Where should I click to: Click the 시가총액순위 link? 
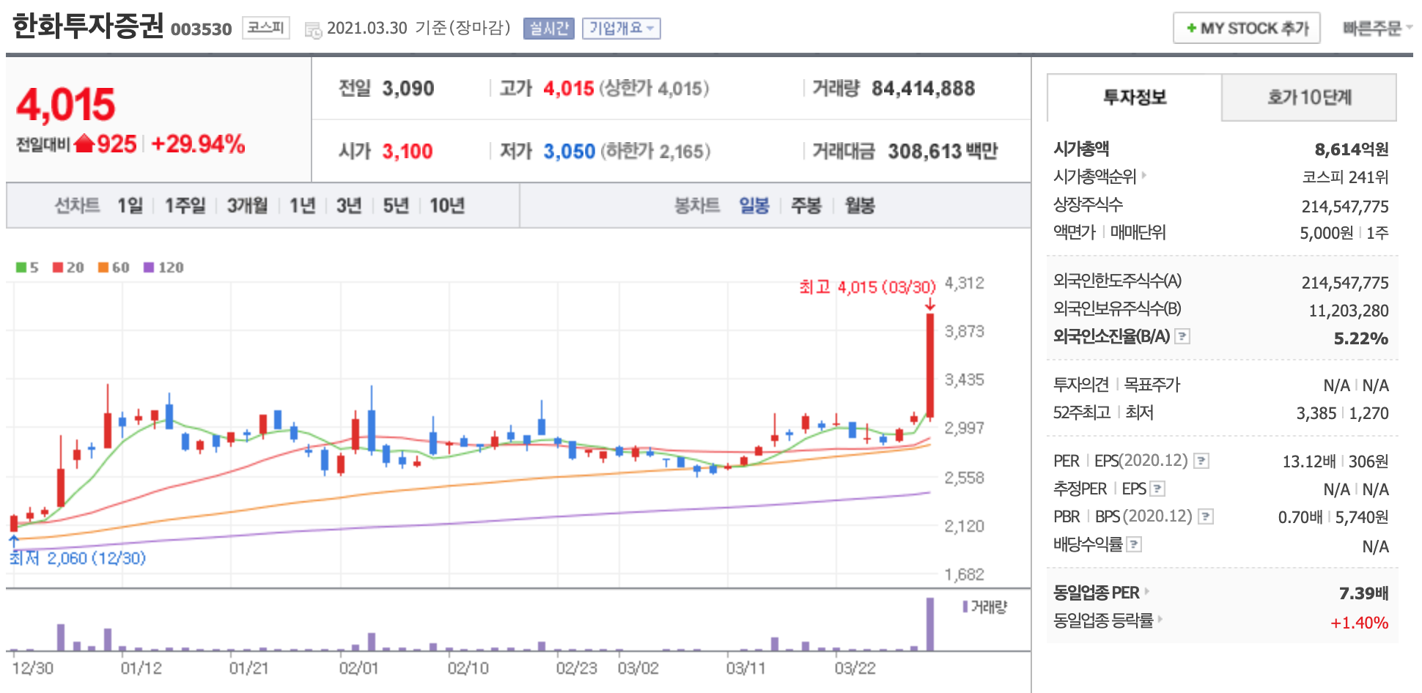pyautogui.click(x=1094, y=177)
